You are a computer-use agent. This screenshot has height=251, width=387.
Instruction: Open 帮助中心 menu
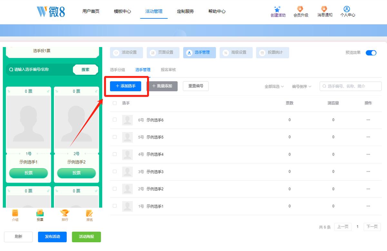[217, 11]
